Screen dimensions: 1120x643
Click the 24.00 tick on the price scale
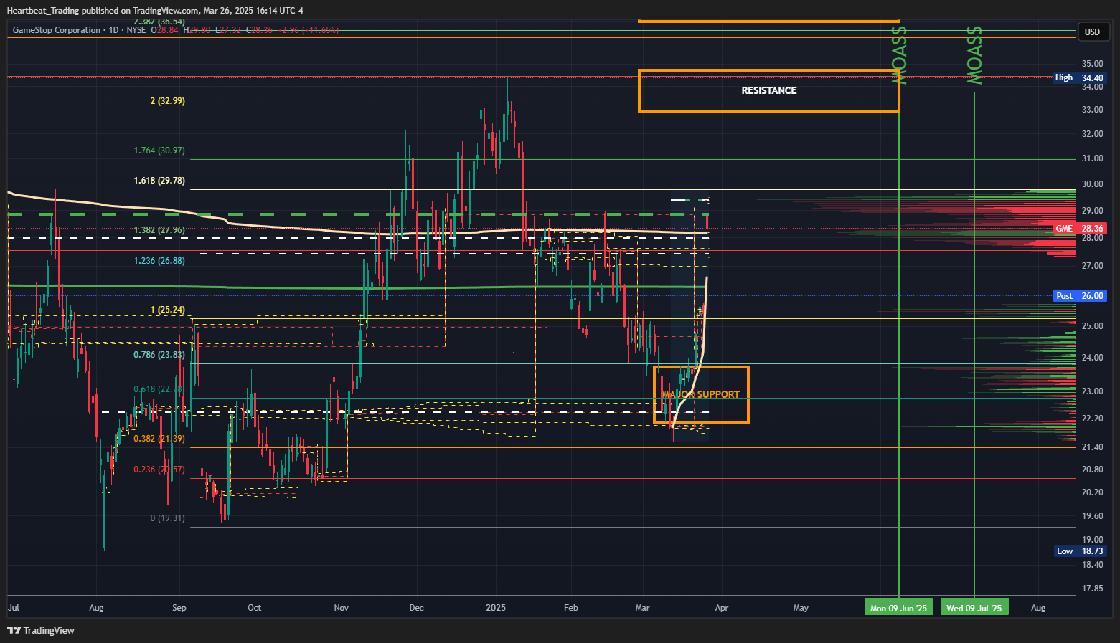(1093, 358)
